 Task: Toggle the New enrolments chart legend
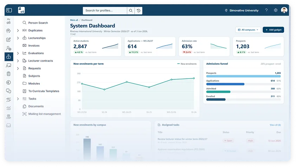tap(187, 64)
